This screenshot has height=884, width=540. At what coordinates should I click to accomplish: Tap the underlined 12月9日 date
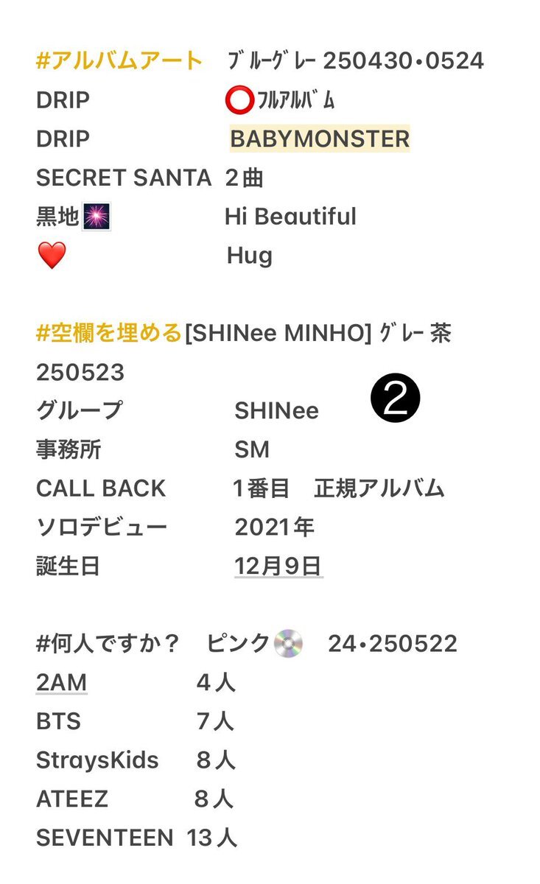(278, 566)
